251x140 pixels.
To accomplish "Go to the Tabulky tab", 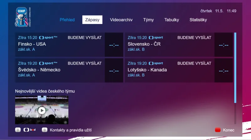I will 172,20.
